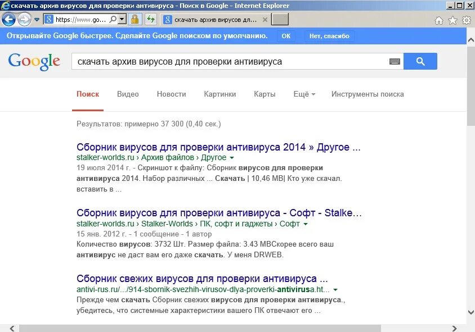Open Инструменты поиска options
The image size is (475, 332).
[368, 94]
